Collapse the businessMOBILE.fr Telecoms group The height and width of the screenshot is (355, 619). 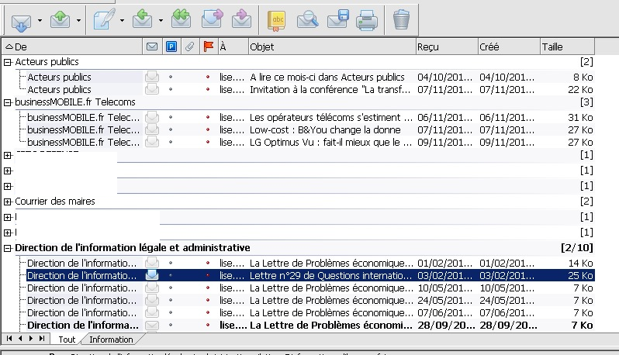(x=8, y=102)
